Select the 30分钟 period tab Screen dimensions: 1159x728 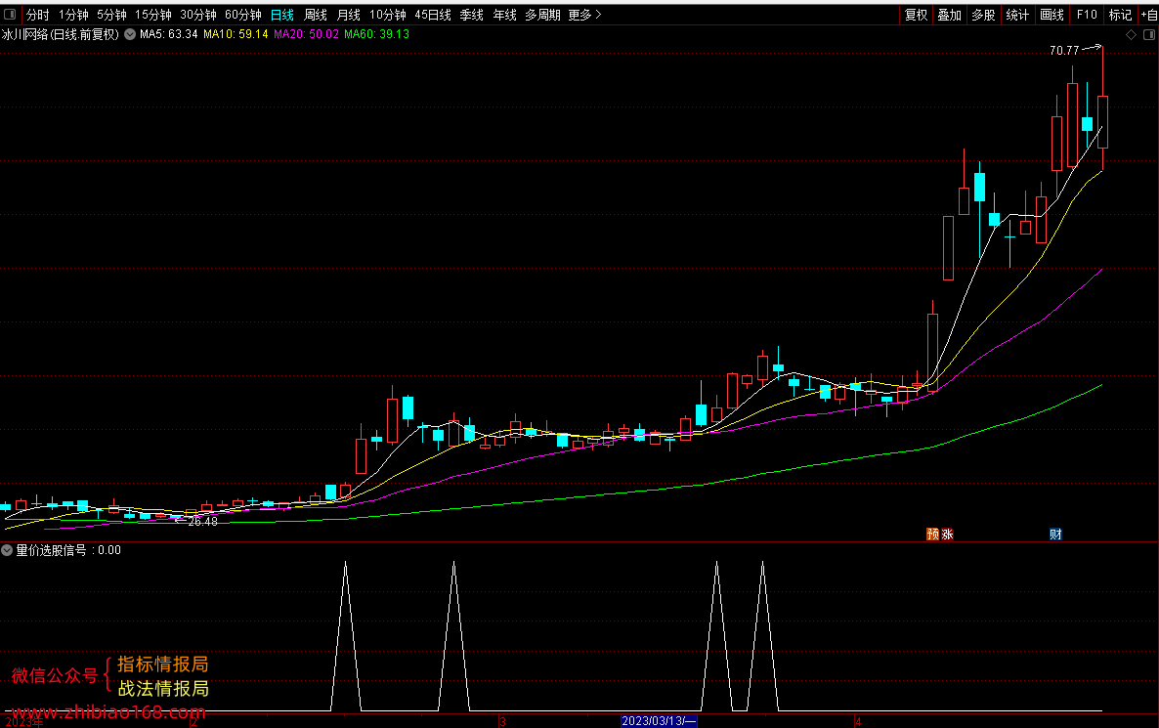pyautogui.click(x=198, y=15)
